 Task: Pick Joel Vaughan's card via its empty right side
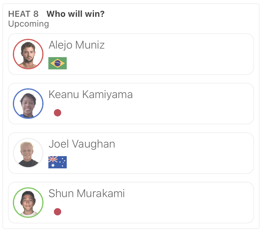point(196,153)
